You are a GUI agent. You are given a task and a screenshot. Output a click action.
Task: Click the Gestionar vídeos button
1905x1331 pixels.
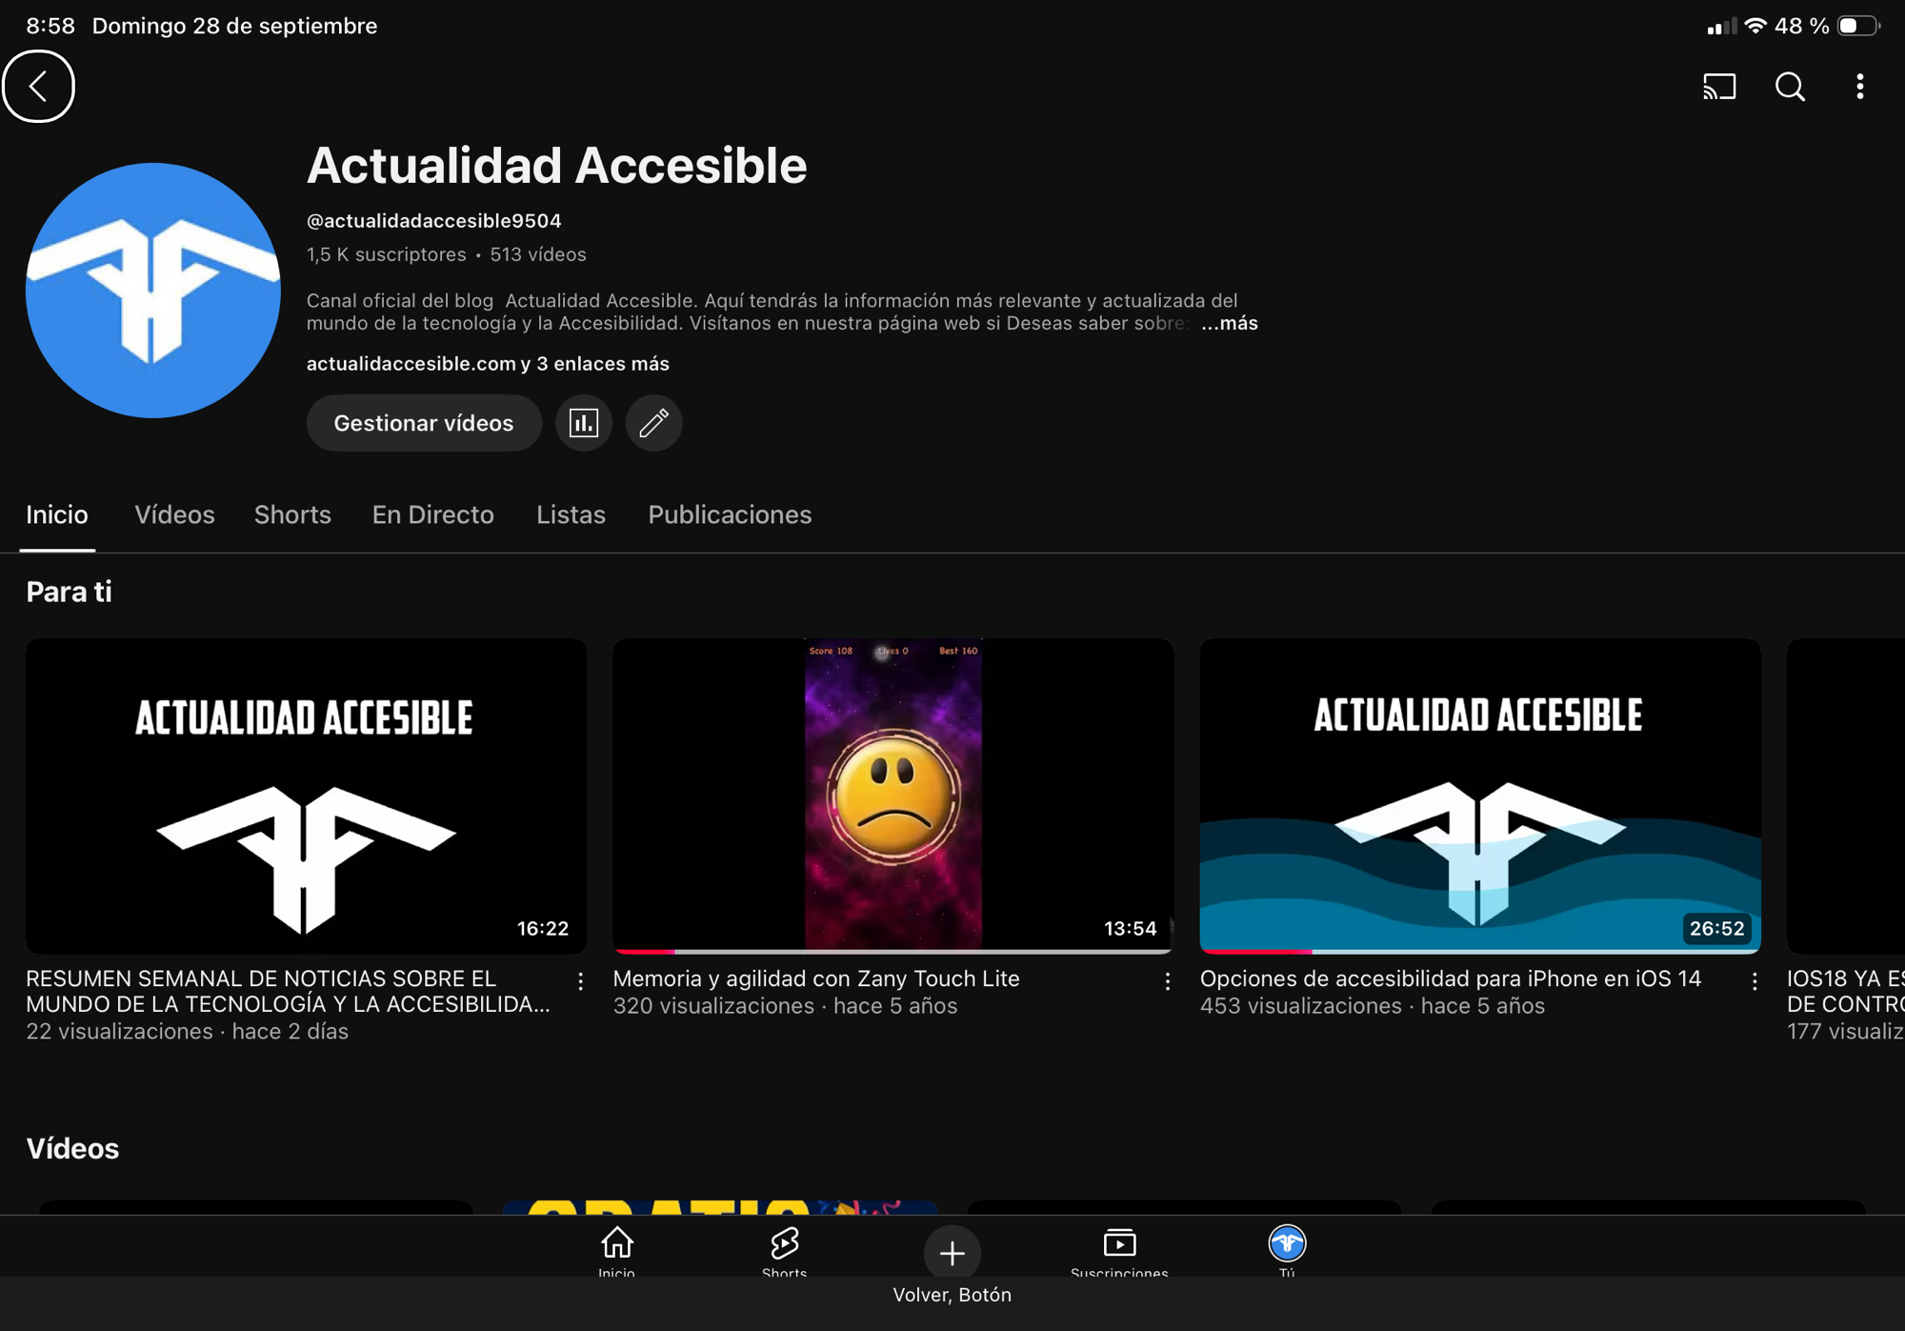pyautogui.click(x=424, y=423)
